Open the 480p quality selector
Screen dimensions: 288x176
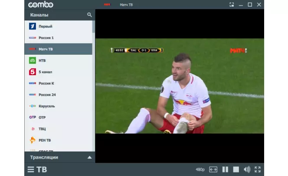(200, 169)
